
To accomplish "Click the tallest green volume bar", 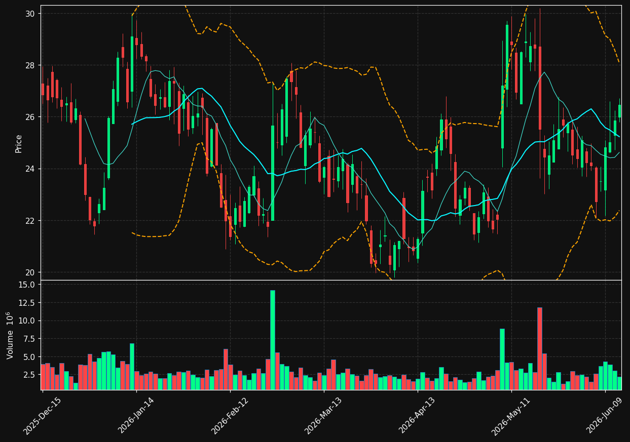I will 273,340.
